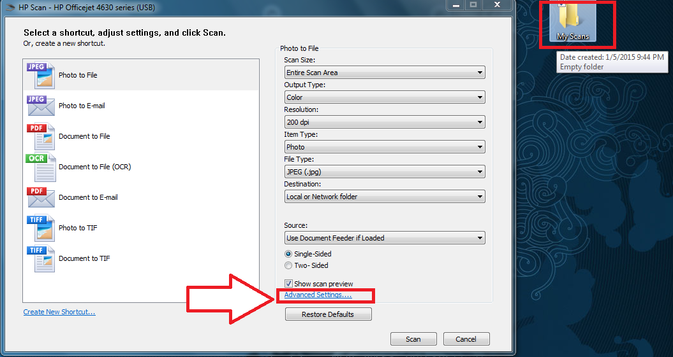
Task: Select the Two-Sided radio button
Action: click(288, 265)
